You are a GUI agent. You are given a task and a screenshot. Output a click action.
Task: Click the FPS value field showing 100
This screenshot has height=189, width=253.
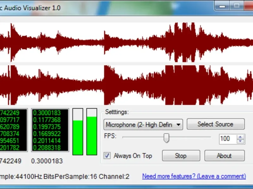[227, 139]
